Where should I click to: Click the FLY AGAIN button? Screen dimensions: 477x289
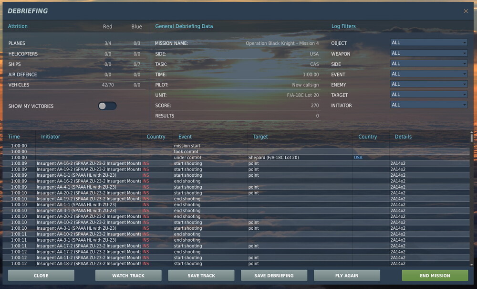[x=347, y=276]
